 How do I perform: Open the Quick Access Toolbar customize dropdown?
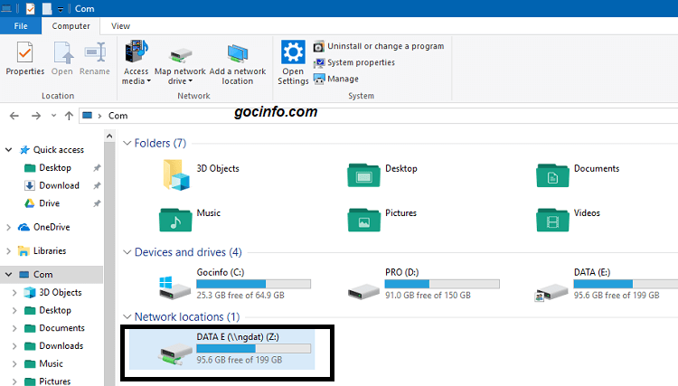[x=61, y=9]
